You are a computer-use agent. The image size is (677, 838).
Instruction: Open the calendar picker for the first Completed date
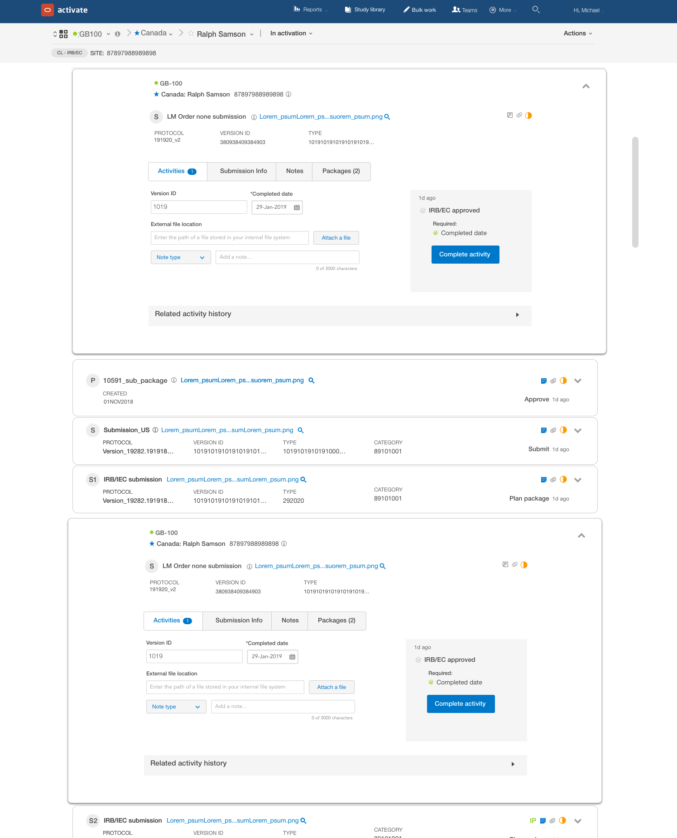click(297, 207)
